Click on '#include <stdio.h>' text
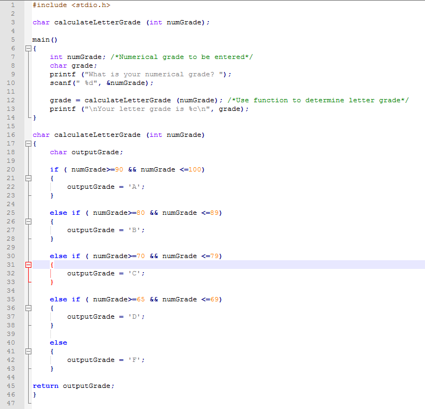The image size is (425, 409). click(x=71, y=5)
